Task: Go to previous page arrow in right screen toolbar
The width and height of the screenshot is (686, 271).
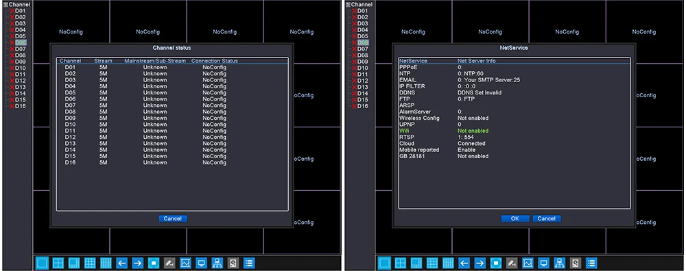Action: 464,263
